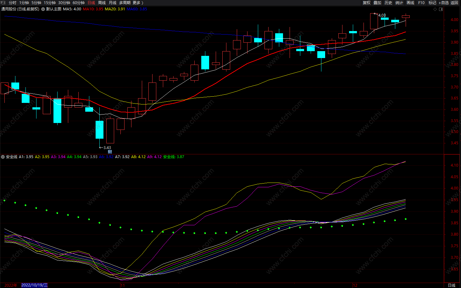This screenshot has width=461, height=288.
Task: Add stock via +自选 button
Action: [x=444, y=3]
